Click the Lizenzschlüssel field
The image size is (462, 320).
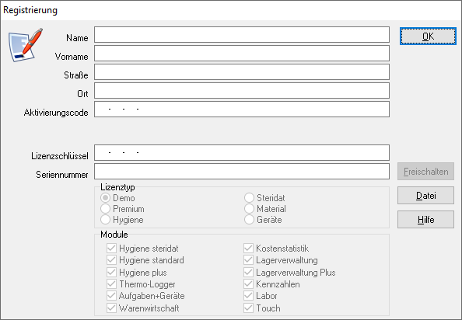tap(242, 152)
